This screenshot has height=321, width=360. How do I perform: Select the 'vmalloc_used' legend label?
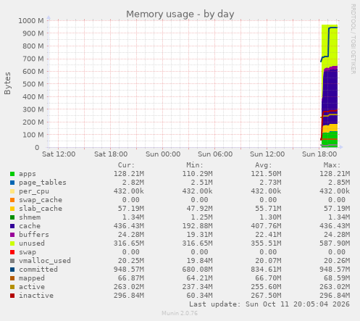click(45, 261)
